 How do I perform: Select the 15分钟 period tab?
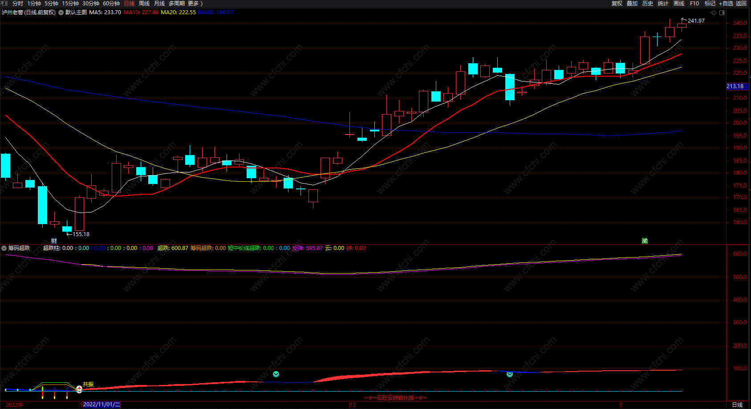[x=70, y=4]
